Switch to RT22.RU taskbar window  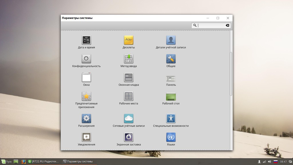43,162
